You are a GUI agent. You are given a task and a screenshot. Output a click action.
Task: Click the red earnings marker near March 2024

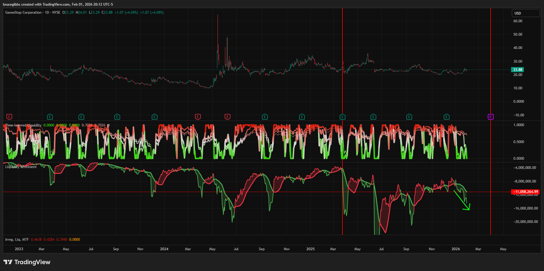tap(198, 117)
